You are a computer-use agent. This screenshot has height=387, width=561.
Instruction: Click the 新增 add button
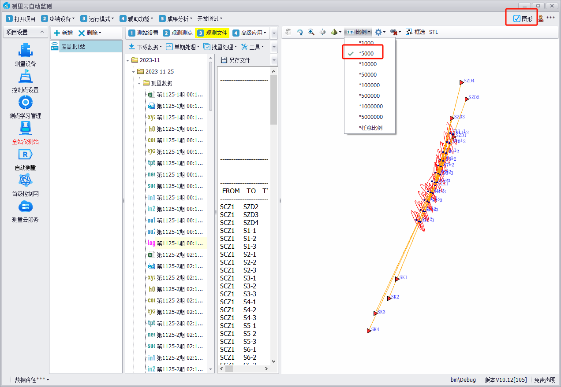pyautogui.click(x=63, y=33)
